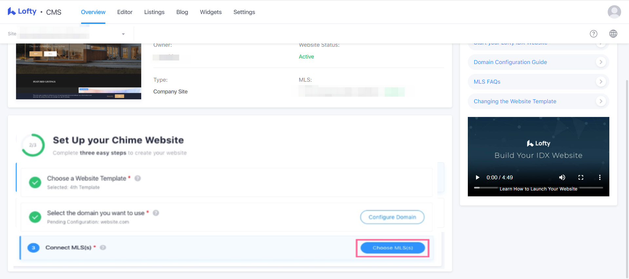Click the globe language icon
The height and width of the screenshot is (279, 629).
point(613,34)
